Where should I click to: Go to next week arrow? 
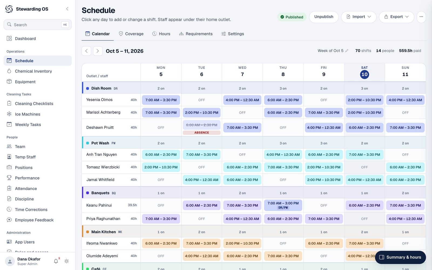pyautogui.click(x=98, y=51)
